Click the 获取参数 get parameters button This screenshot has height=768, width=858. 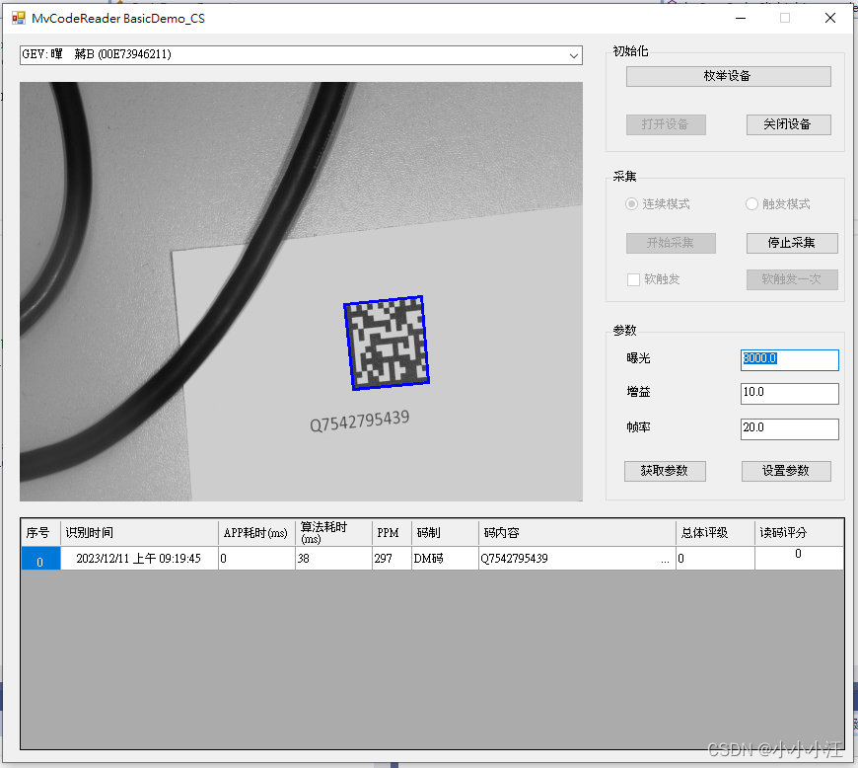(x=665, y=471)
